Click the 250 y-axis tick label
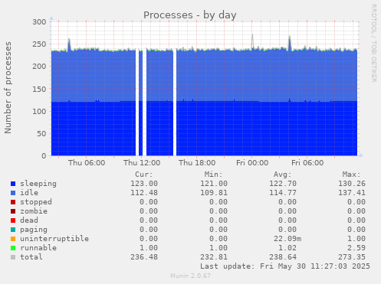Screen dimensions: 381x284 click(39, 44)
